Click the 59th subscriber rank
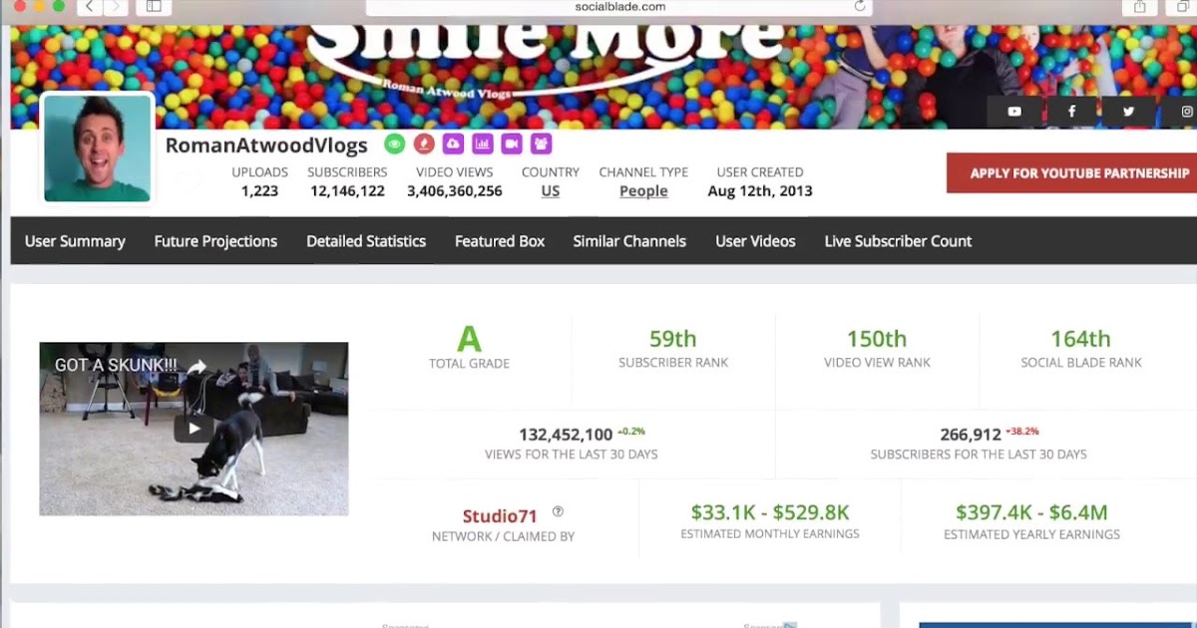The width and height of the screenshot is (1197, 628). click(673, 339)
